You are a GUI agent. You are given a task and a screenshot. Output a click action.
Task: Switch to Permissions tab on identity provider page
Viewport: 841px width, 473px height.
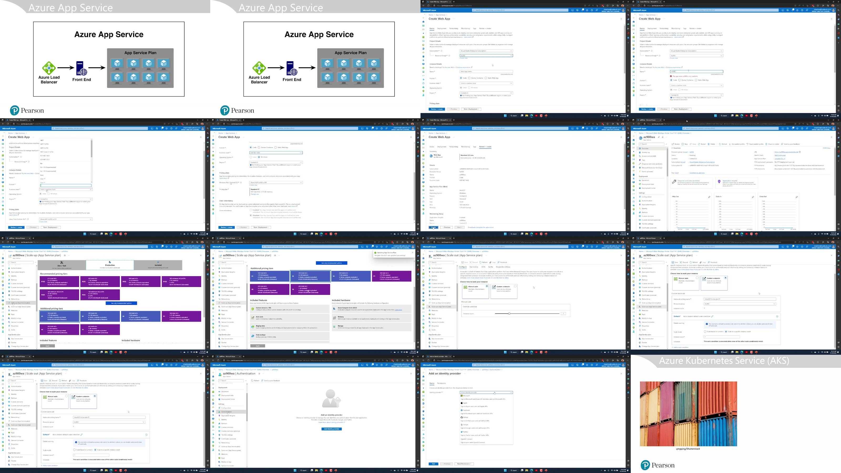pos(442,383)
